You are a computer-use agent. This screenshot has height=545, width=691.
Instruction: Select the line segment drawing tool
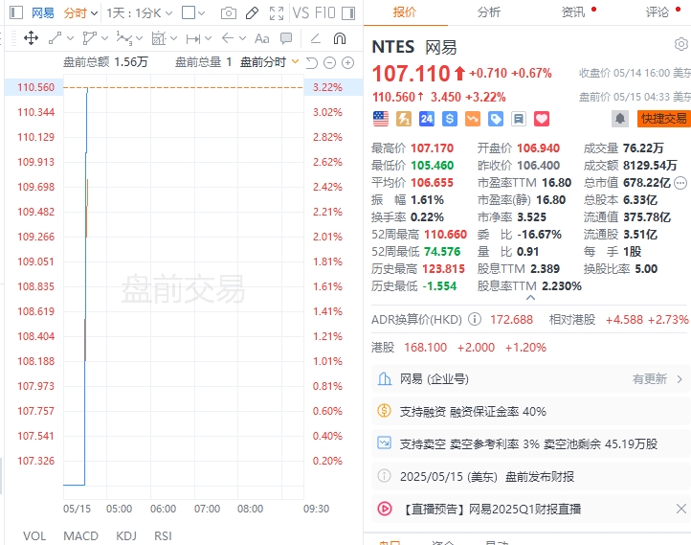tap(56, 38)
